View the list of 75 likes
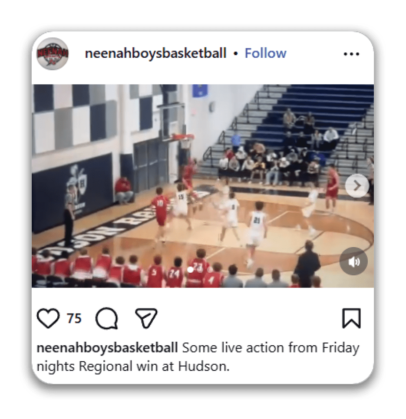 point(74,319)
